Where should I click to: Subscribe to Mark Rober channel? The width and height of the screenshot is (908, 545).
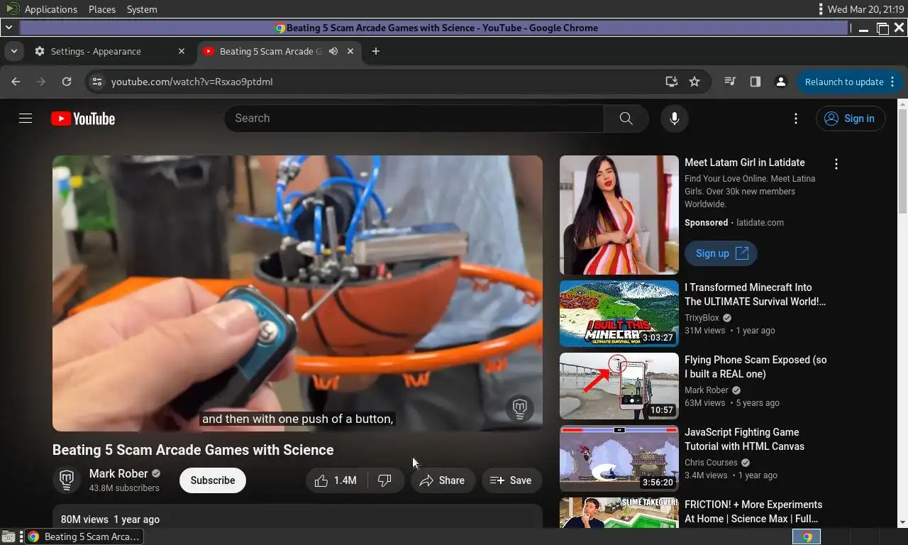click(x=213, y=480)
